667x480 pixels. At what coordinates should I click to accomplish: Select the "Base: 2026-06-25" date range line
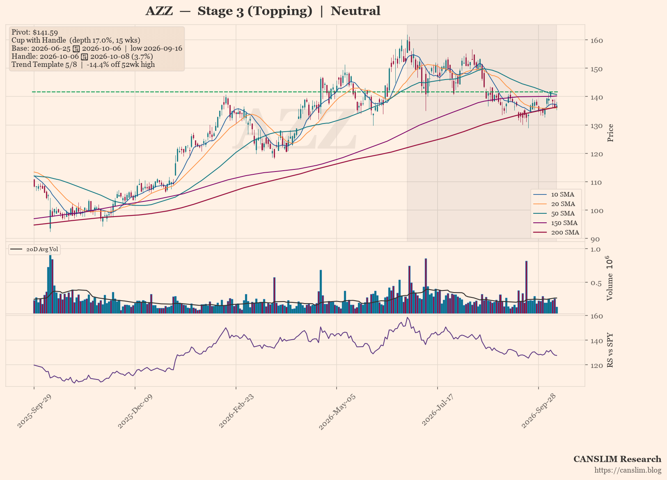tap(97, 48)
